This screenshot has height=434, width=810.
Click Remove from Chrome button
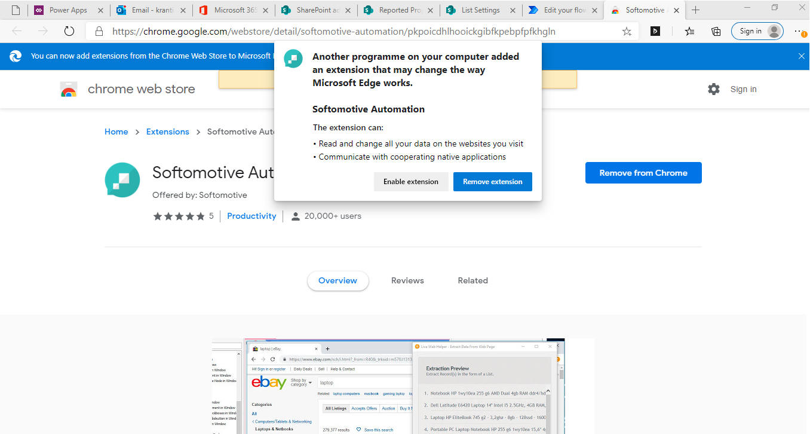tap(643, 173)
